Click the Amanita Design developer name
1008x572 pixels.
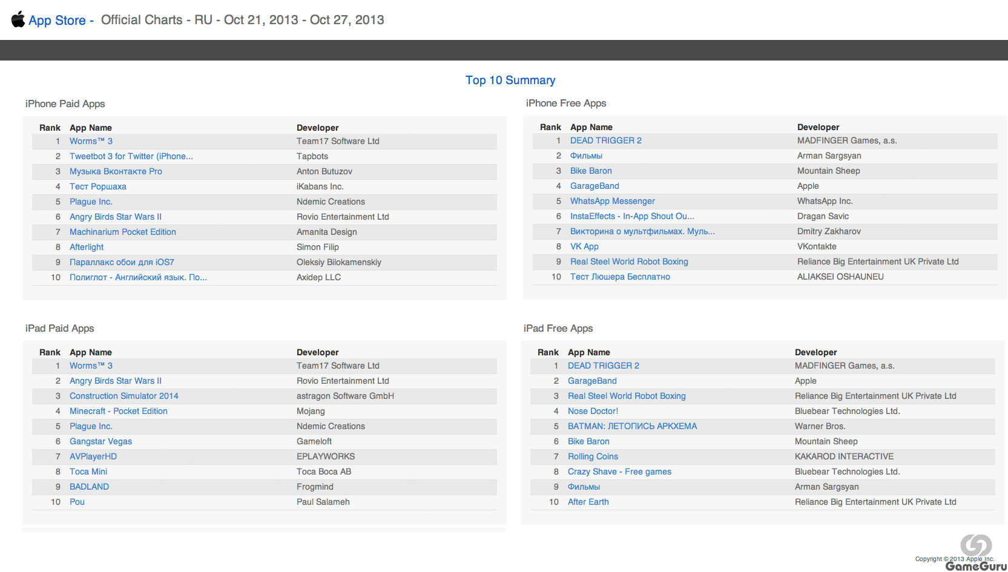tap(327, 232)
